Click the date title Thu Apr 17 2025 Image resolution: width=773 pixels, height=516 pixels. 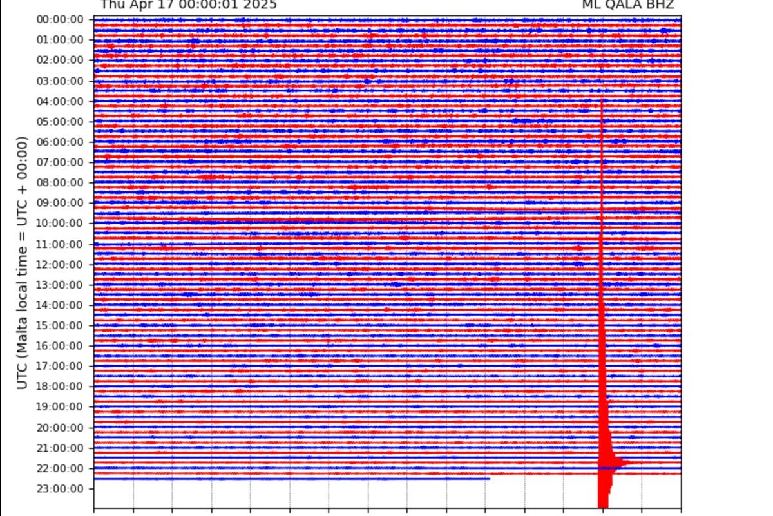tap(188, 5)
